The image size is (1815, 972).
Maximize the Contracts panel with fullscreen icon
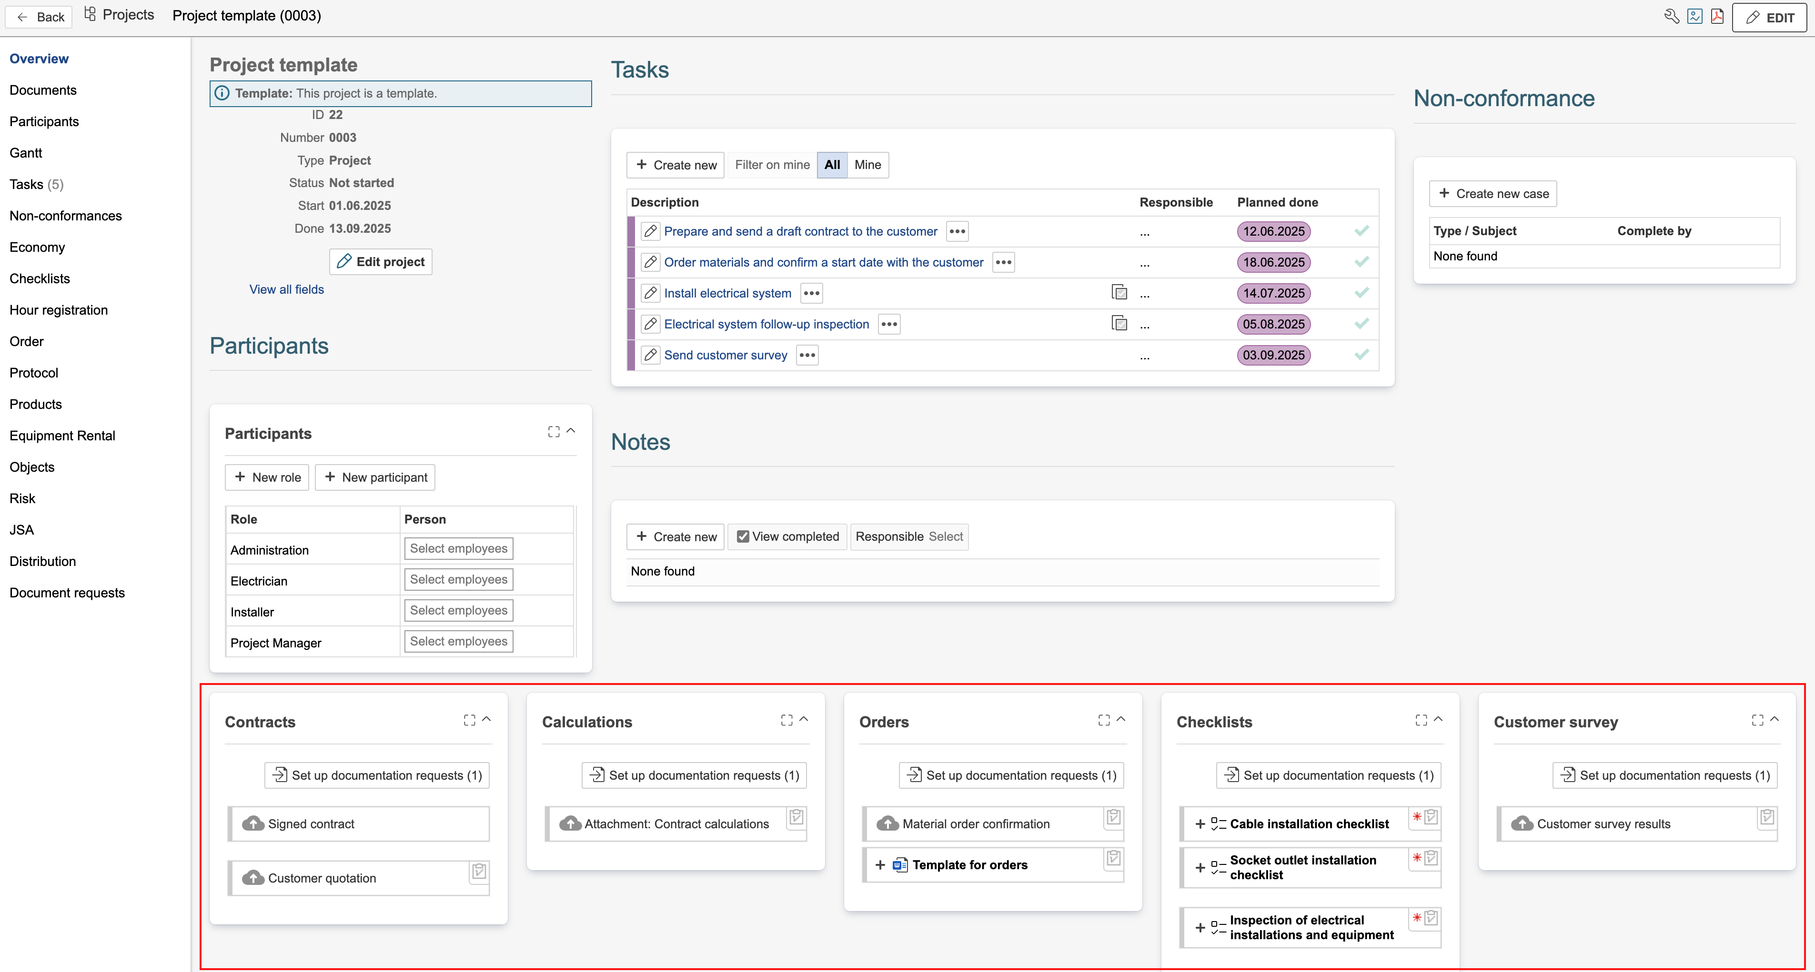pos(469,719)
